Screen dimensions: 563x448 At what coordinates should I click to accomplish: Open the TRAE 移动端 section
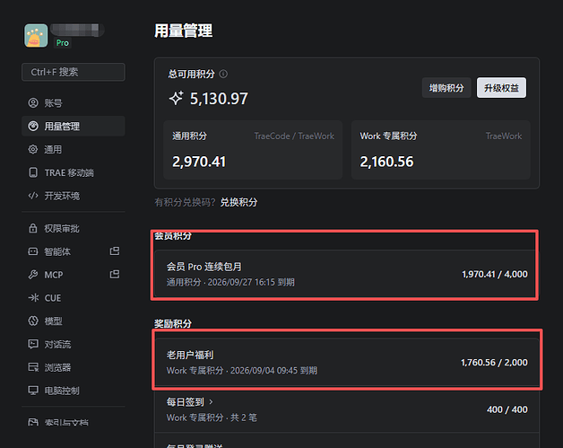[74, 172]
